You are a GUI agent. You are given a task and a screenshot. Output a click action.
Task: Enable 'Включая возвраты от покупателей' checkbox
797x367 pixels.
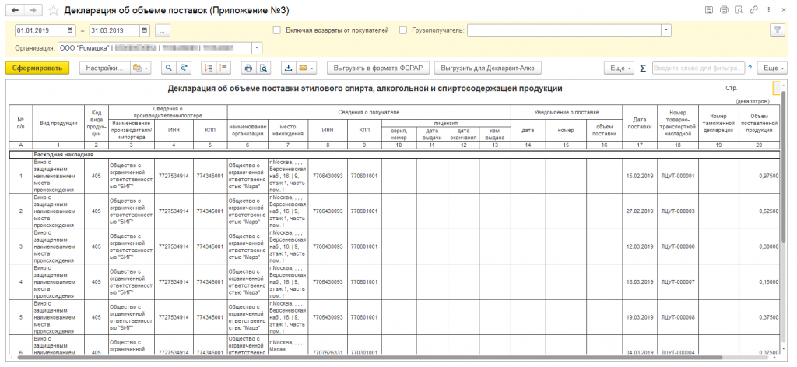[277, 30]
